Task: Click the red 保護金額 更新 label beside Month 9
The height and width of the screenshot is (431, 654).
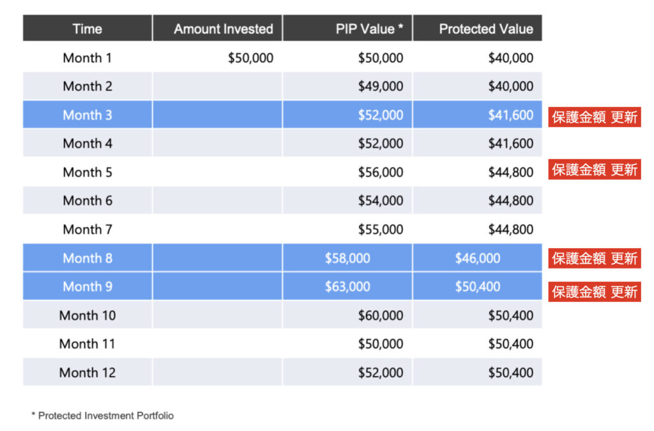Action: (594, 292)
